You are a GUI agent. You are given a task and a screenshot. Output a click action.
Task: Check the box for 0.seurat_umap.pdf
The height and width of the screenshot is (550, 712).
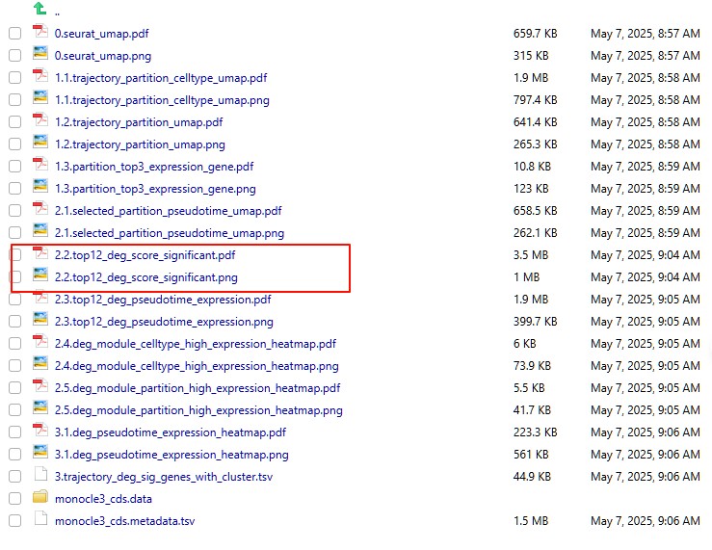tap(15, 34)
